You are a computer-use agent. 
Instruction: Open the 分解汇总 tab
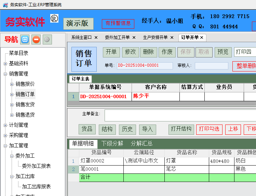(x=142, y=144)
